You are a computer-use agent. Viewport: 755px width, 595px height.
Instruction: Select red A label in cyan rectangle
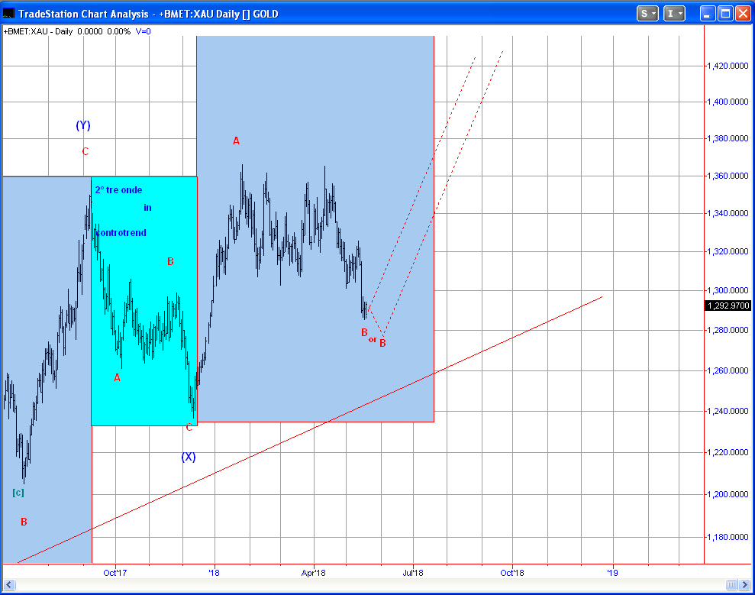point(117,378)
